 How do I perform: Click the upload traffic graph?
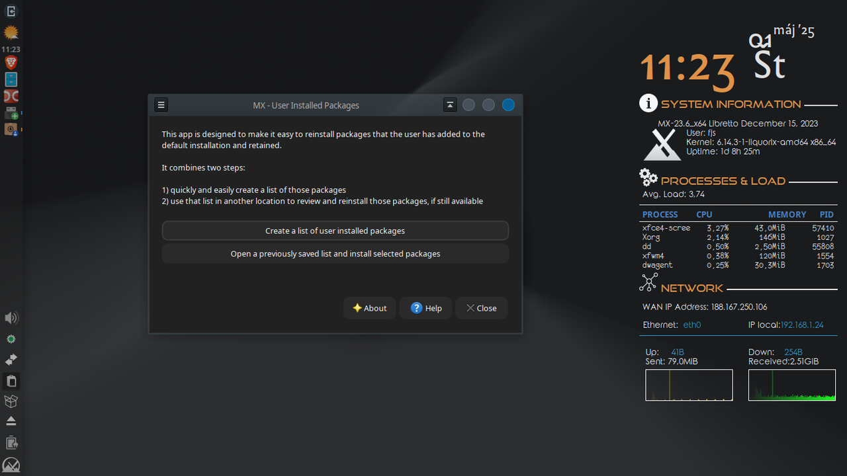pyautogui.click(x=689, y=385)
